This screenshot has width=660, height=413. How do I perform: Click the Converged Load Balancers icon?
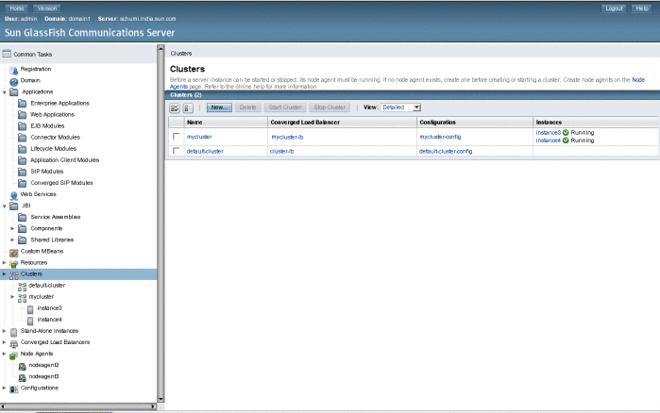click(14, 343)
